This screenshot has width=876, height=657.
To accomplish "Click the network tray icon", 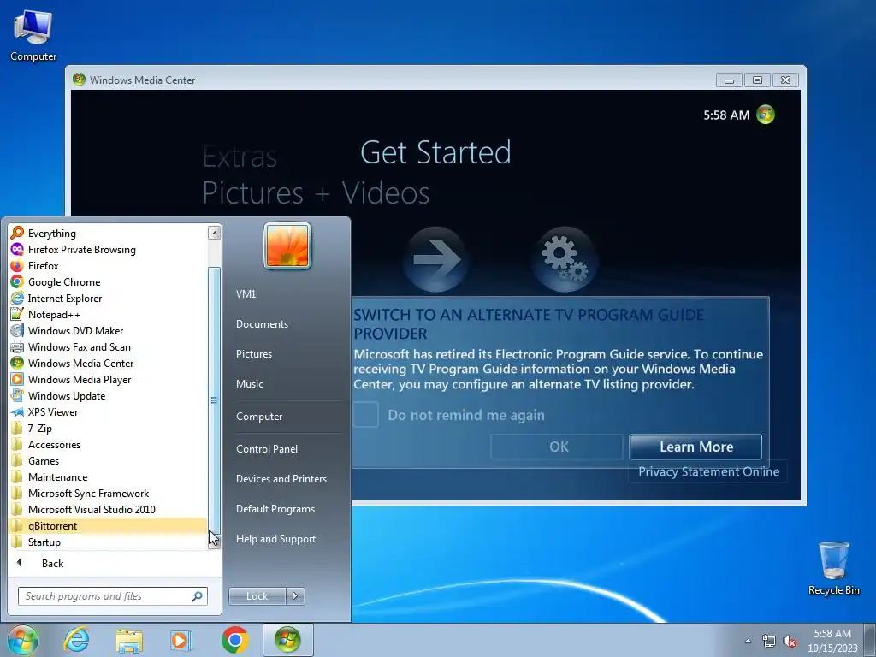I will point(769,642).
